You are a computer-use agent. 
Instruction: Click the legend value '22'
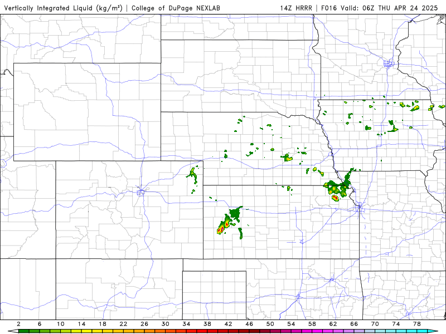tap(123, 324)
